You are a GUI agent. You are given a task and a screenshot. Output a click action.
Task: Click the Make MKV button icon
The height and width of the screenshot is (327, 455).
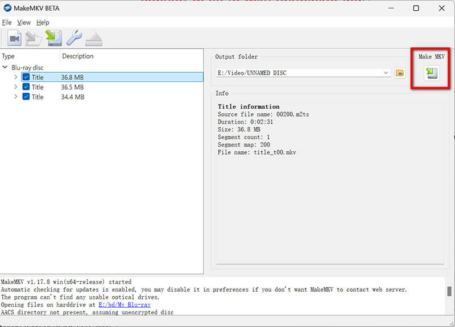click(x=432, y=73)
